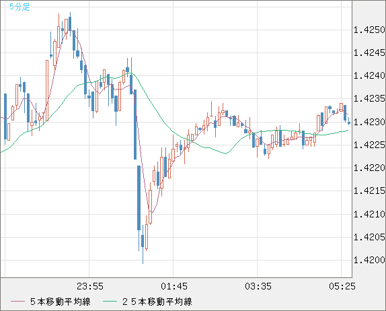The height and width of the screenshot is (311, 386).
Task: Click the 1.4215 price axis label
Action: pyautogui.click(x=369, y=191)
